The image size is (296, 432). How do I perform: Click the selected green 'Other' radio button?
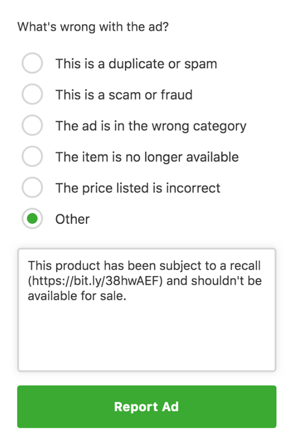(x=32, y=219)
